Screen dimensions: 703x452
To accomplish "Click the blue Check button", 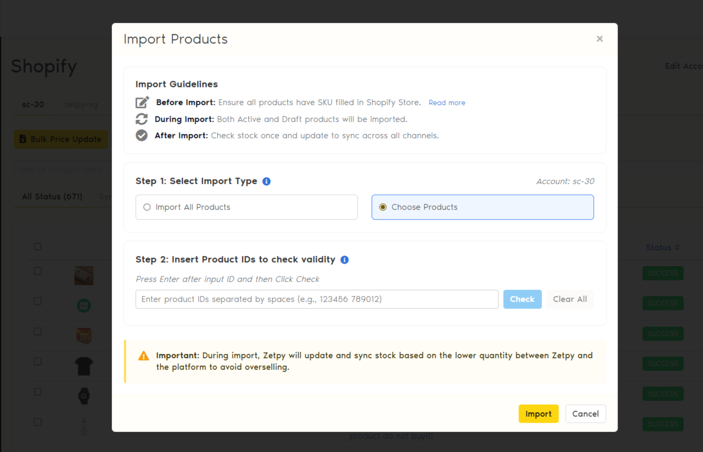I will [522, 299].
